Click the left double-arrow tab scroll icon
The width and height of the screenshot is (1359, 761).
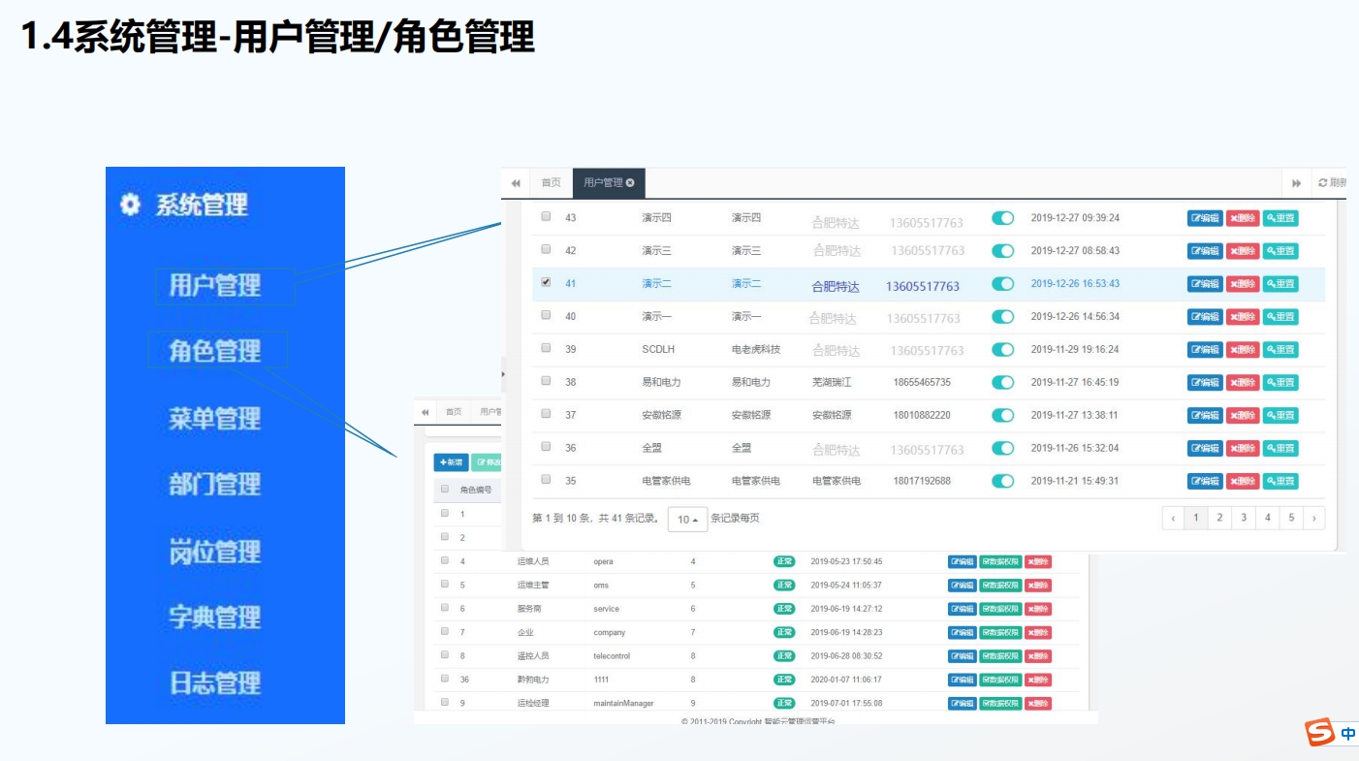[516, 183]
